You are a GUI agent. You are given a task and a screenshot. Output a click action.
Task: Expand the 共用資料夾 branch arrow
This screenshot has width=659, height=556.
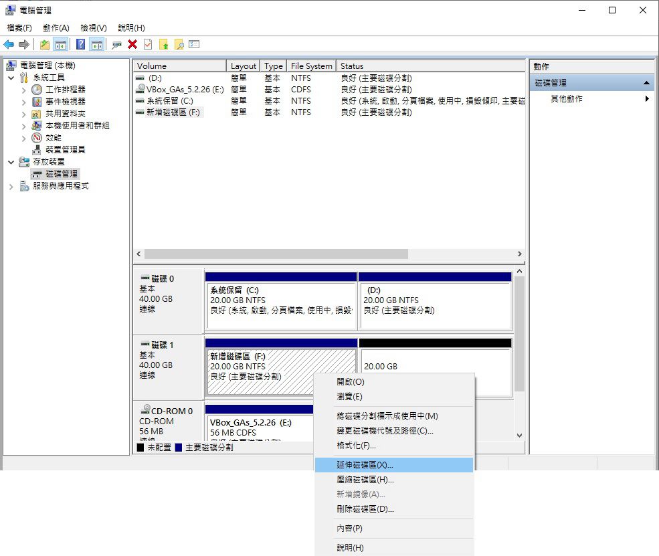(24, 114)
